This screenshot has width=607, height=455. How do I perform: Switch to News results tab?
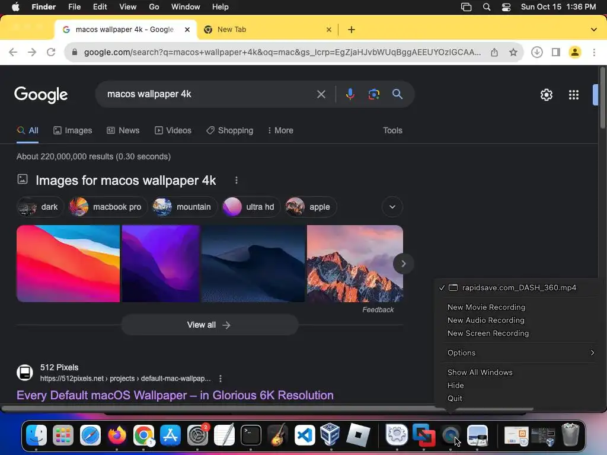coord(123,130)
